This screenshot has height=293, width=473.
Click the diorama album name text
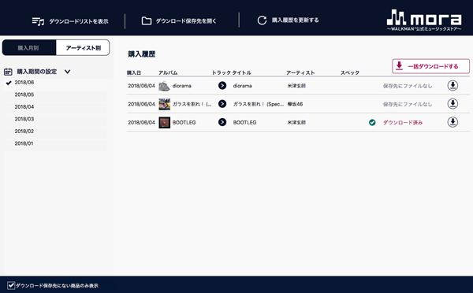pos(181,86)
